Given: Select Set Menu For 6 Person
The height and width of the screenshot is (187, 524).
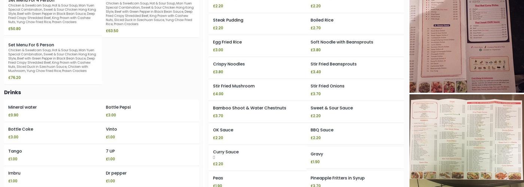Looking at the screenshot, I should (31, 45).
